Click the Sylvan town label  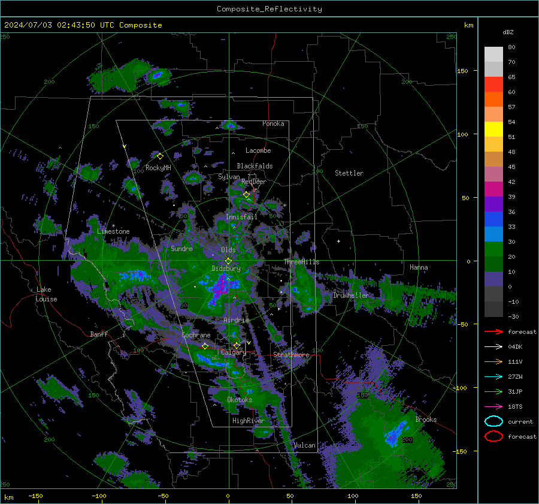[229, 177]
